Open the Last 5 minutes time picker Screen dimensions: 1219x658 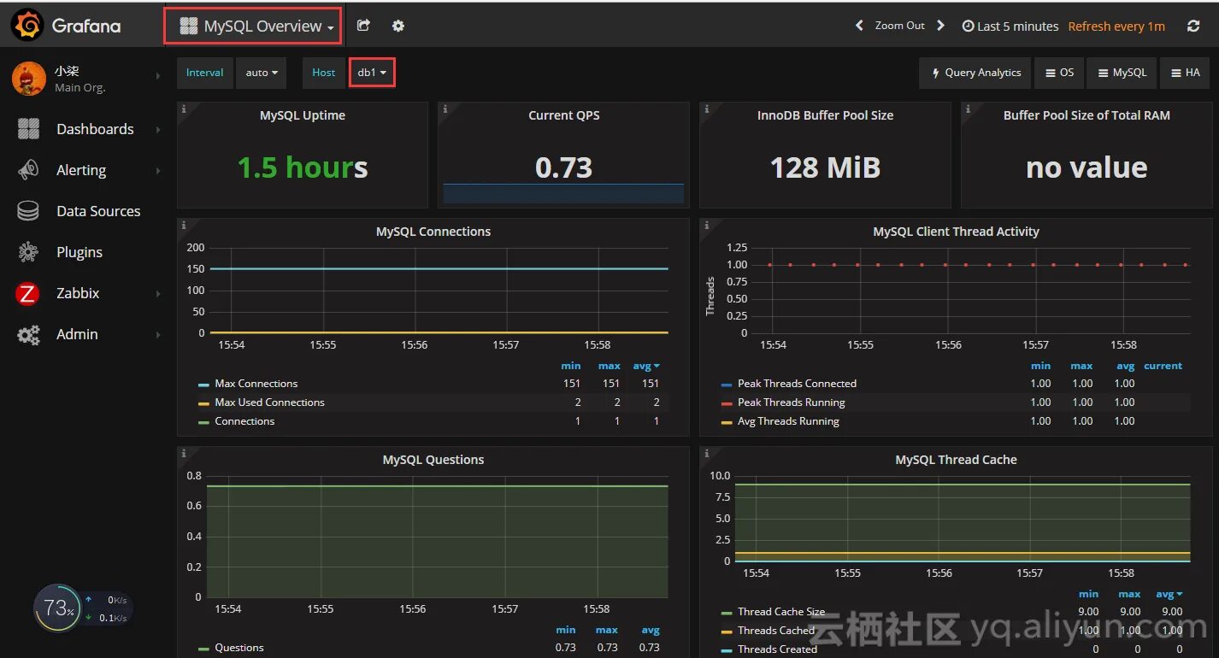pyautogui.click(x=1010, y=26)
